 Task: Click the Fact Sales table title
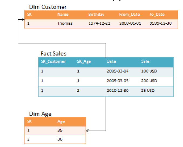pyautogui.click(x=53, y=53)
